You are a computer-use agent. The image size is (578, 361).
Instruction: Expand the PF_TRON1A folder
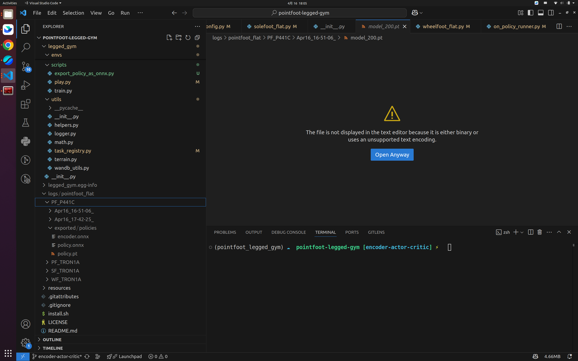(x=120, y=262)
